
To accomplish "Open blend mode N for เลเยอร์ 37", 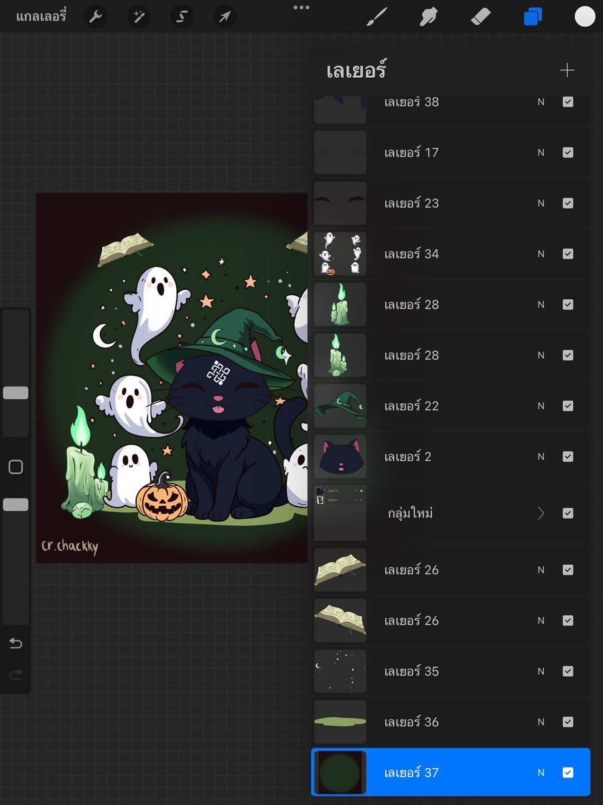I will click(x=541, y=773).
